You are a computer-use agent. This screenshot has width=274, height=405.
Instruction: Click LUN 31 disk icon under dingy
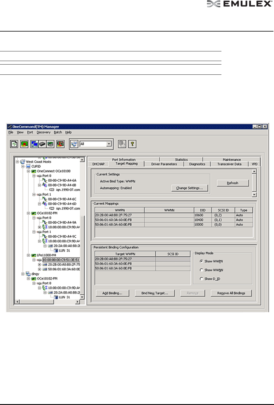point(56,297)
